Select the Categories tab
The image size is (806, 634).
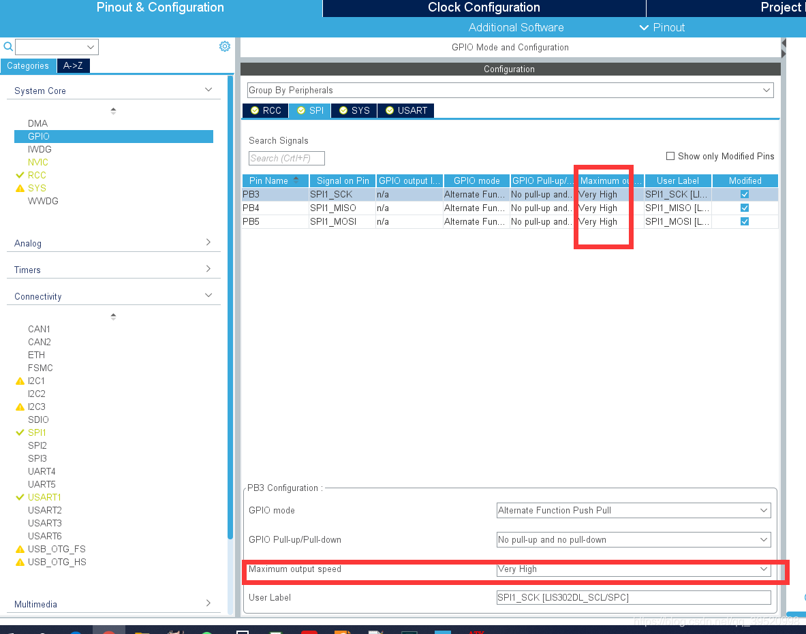(28, 66)
